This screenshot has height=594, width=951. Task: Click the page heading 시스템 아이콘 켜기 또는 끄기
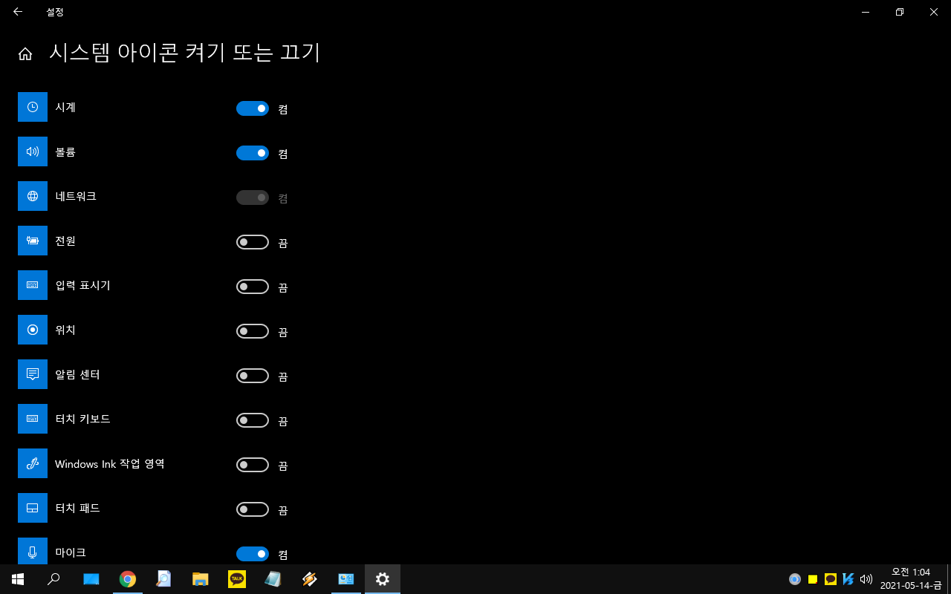tap(184, 53)
